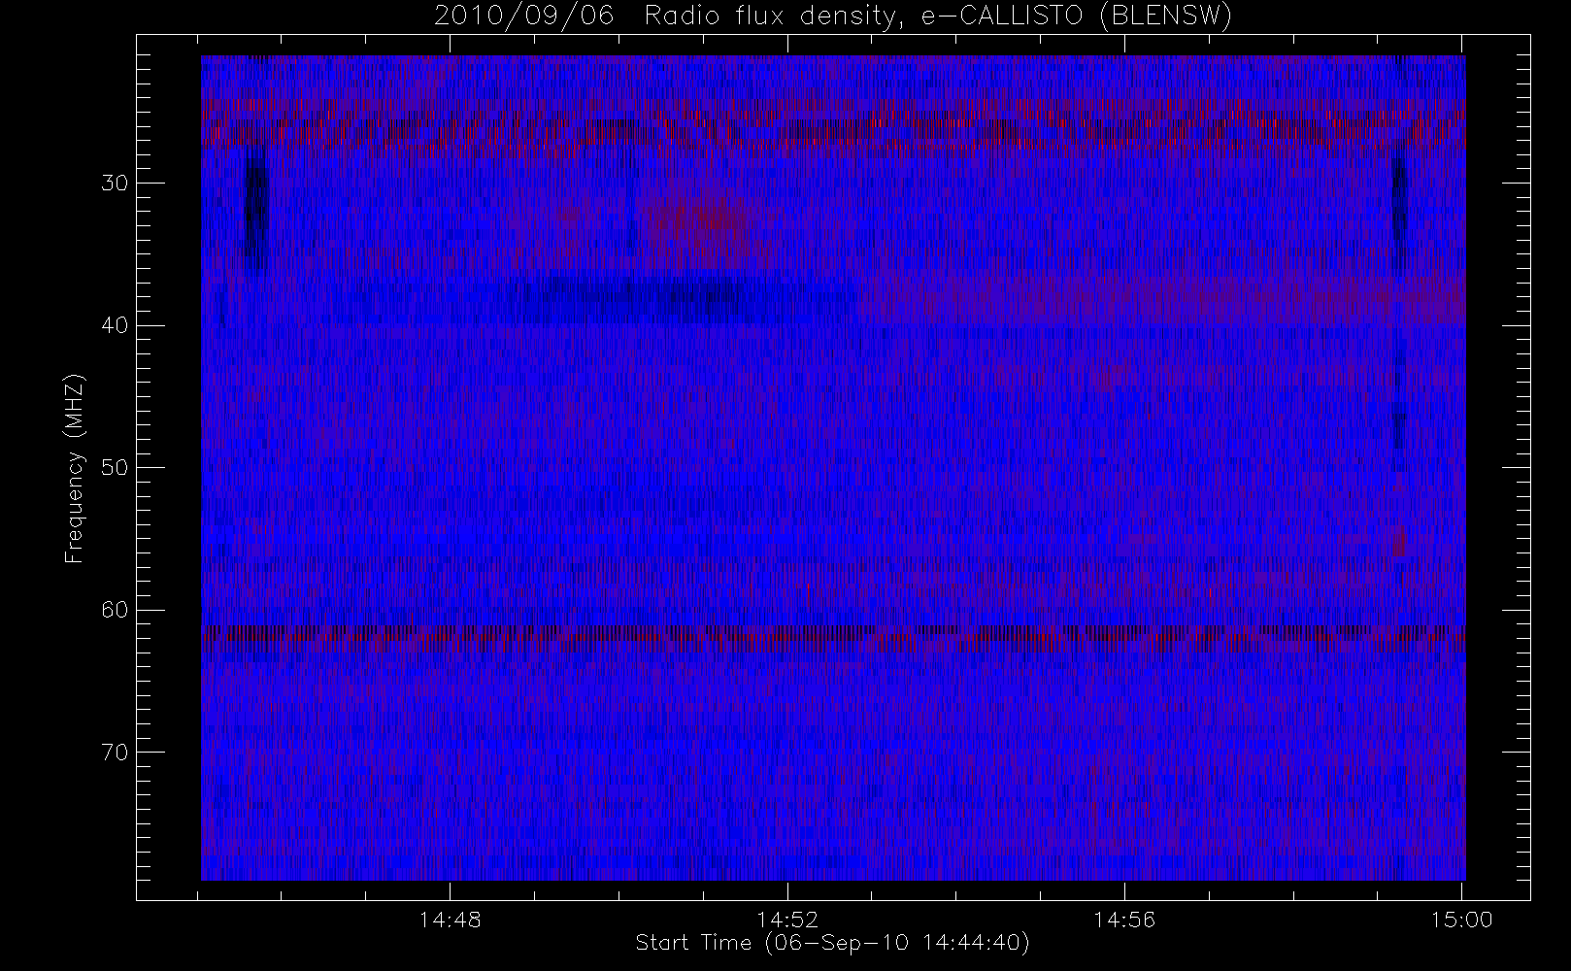Click the "50" frequency tick label
Viewport: 1571px width, 971px height.
click(115, 467)
